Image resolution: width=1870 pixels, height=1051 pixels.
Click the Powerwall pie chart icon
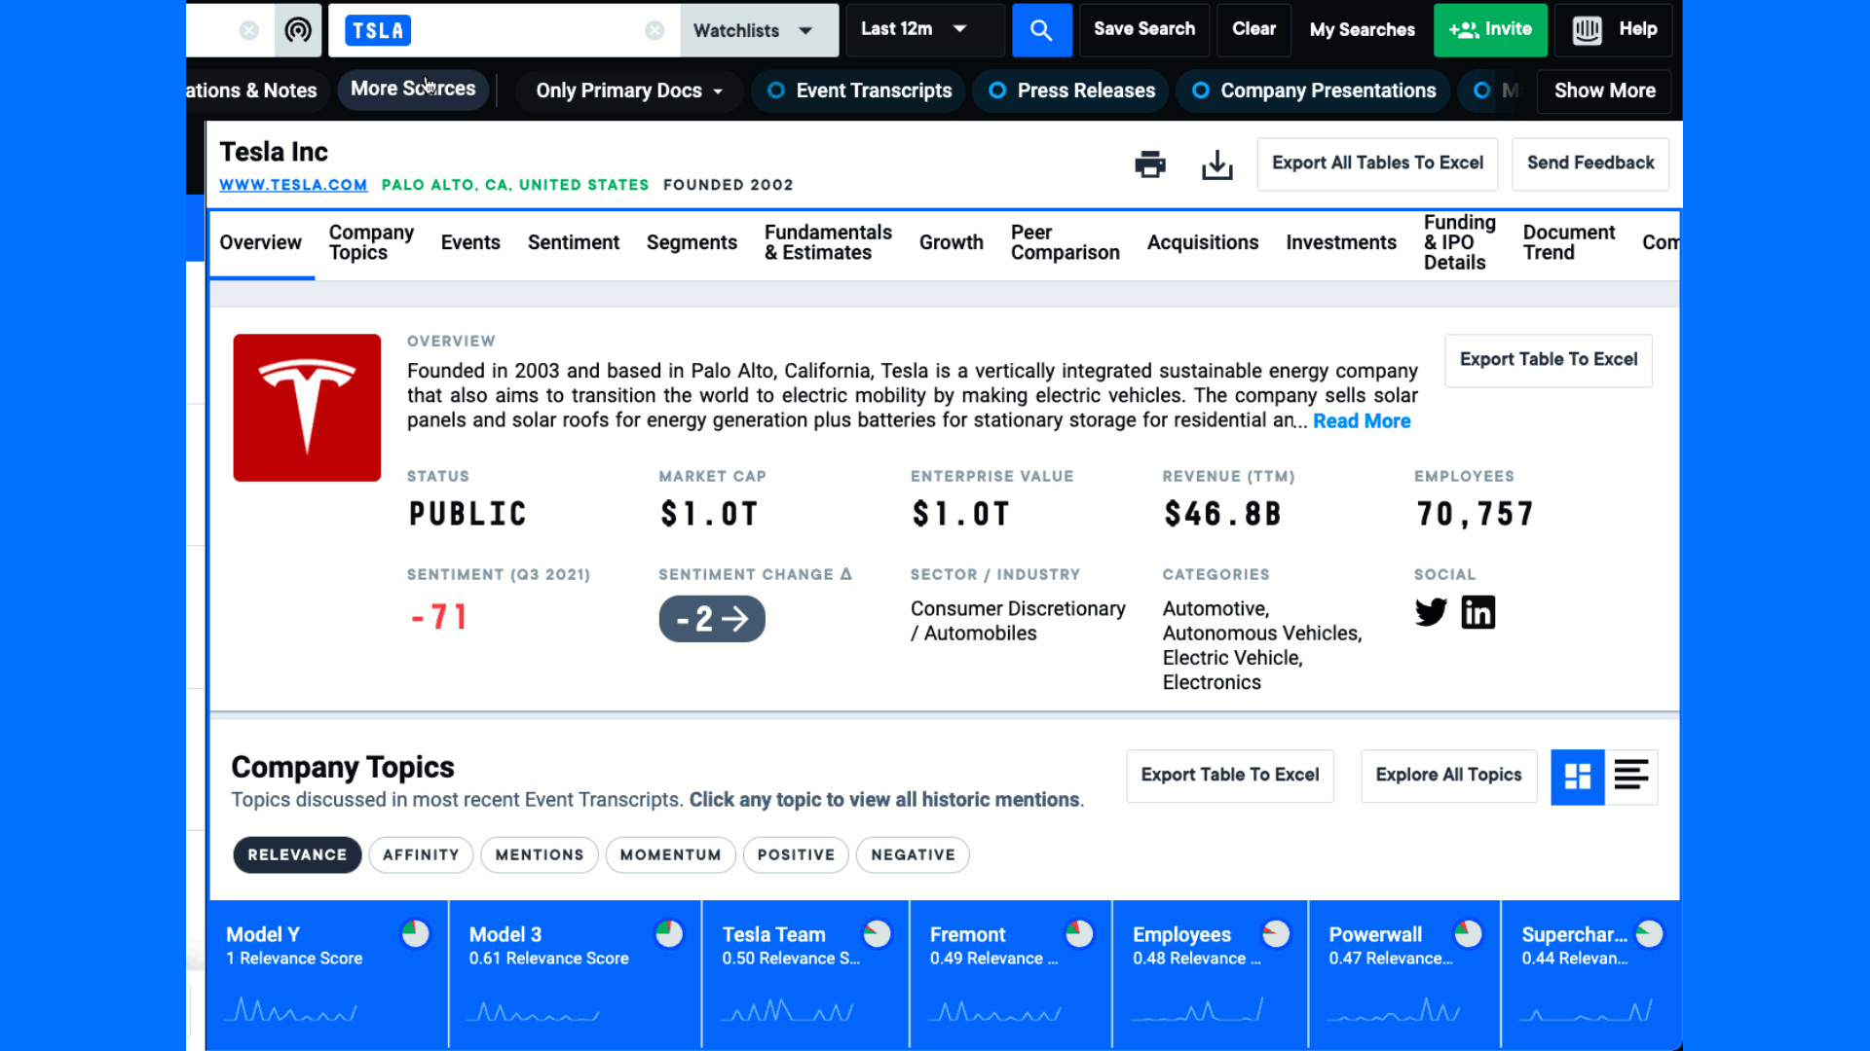pyautogui.click(x=1468, y=934)
